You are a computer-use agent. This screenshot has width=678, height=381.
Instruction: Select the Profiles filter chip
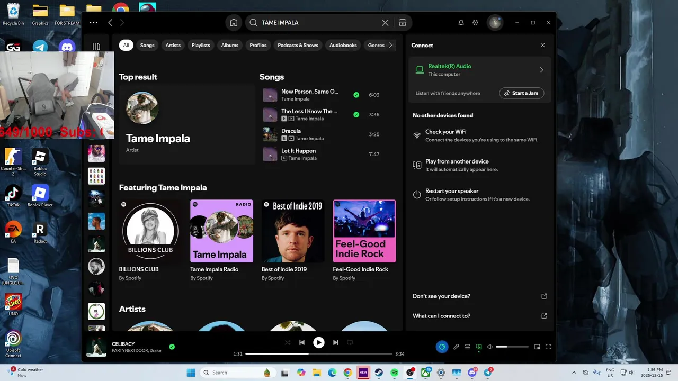(258, 45)
